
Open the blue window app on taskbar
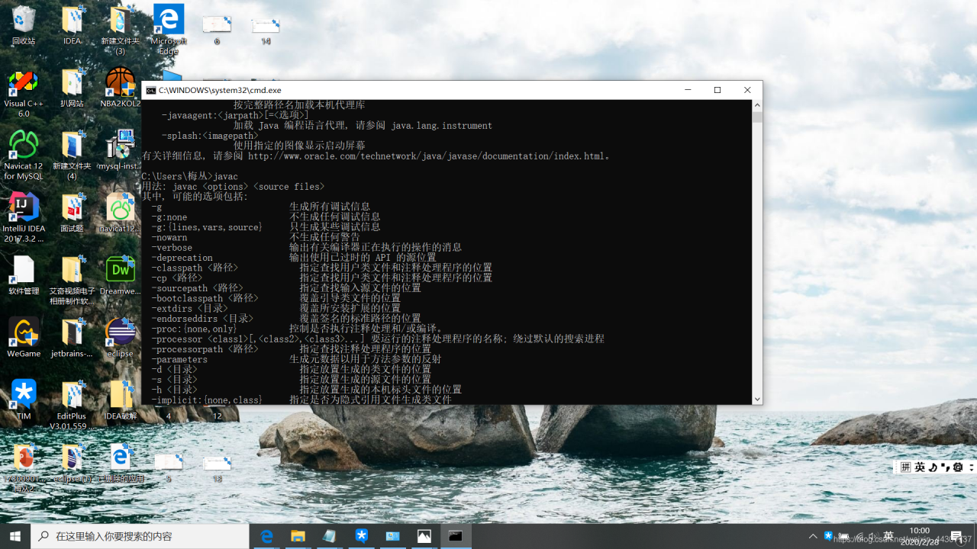[x=392, y=536]
